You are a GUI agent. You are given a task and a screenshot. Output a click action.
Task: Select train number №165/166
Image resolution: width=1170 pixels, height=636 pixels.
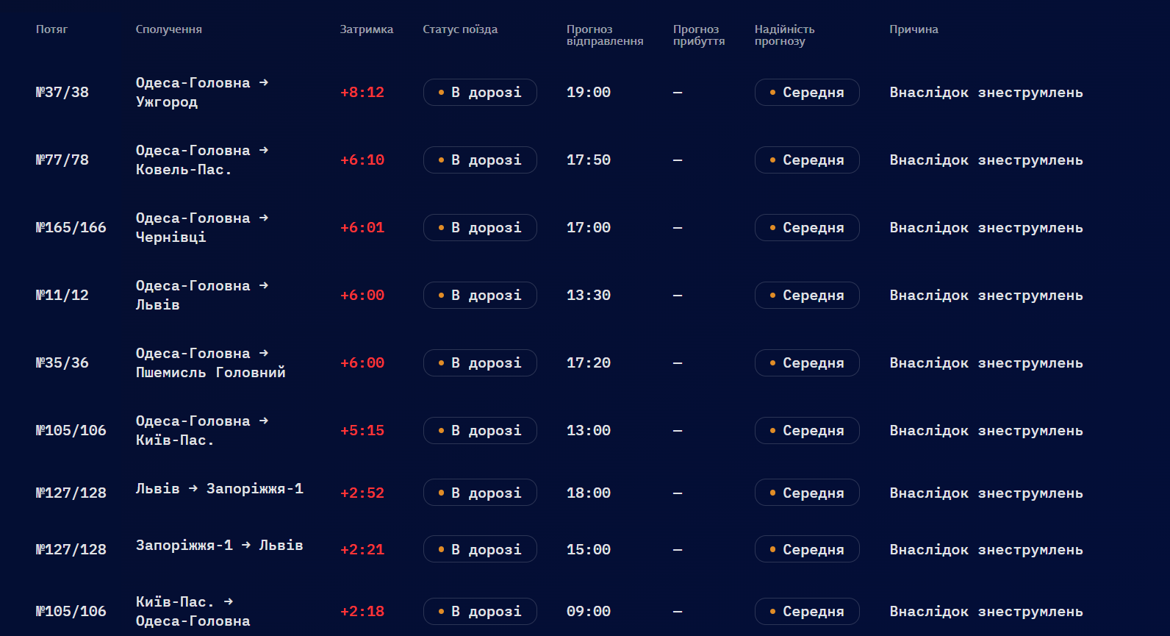tap(71, 228)
